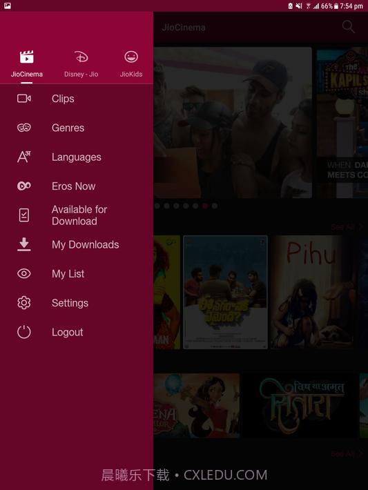The width and height of the screenshot is (368, 490).
Task: Open the JioCinema clapperboard icon
Action: point(26,57)
